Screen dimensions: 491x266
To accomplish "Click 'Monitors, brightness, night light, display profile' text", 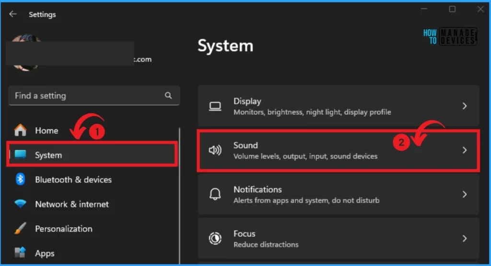I will pyautogui.click(x=312, y=112).
